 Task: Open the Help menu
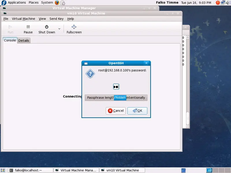click(x=70, y=19)
